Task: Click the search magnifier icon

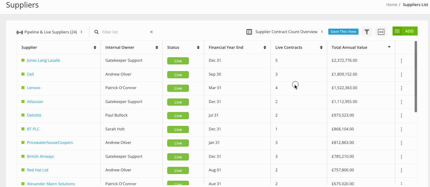Action: 97,32
